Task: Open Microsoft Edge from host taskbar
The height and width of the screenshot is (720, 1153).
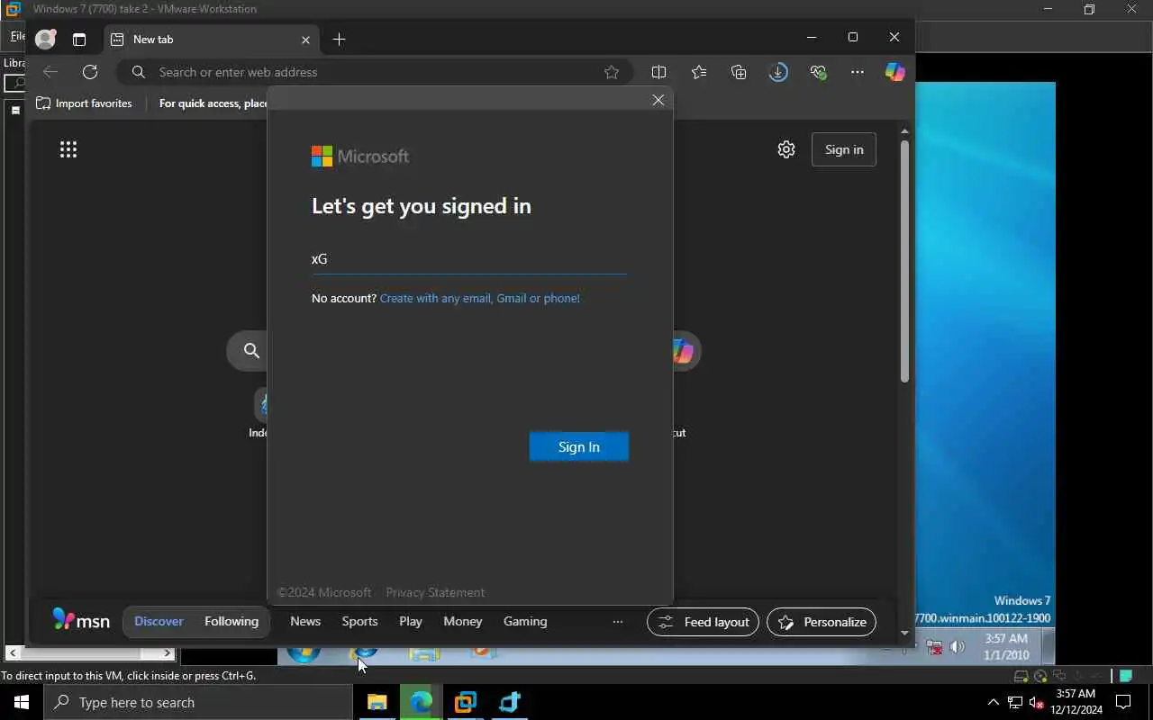Action: pos(422,702)
